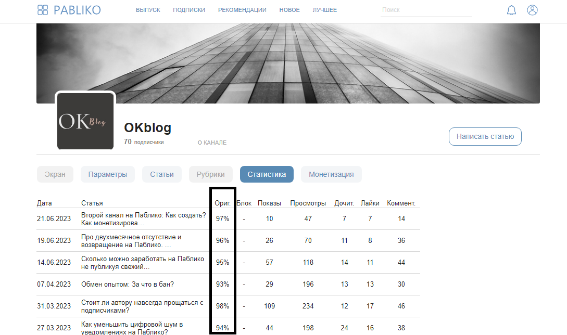Click the skyscraper cover banner image
567x335 pixels.
pos(288,63)
